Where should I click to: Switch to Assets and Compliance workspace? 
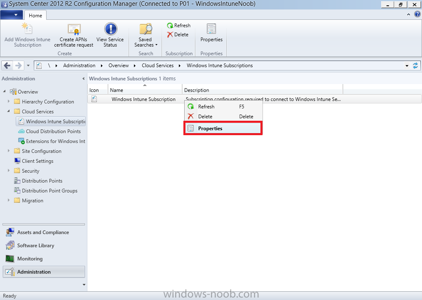44,232
